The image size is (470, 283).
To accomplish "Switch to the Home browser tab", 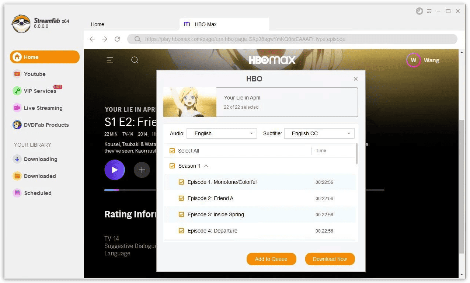I will coord(98,24).
